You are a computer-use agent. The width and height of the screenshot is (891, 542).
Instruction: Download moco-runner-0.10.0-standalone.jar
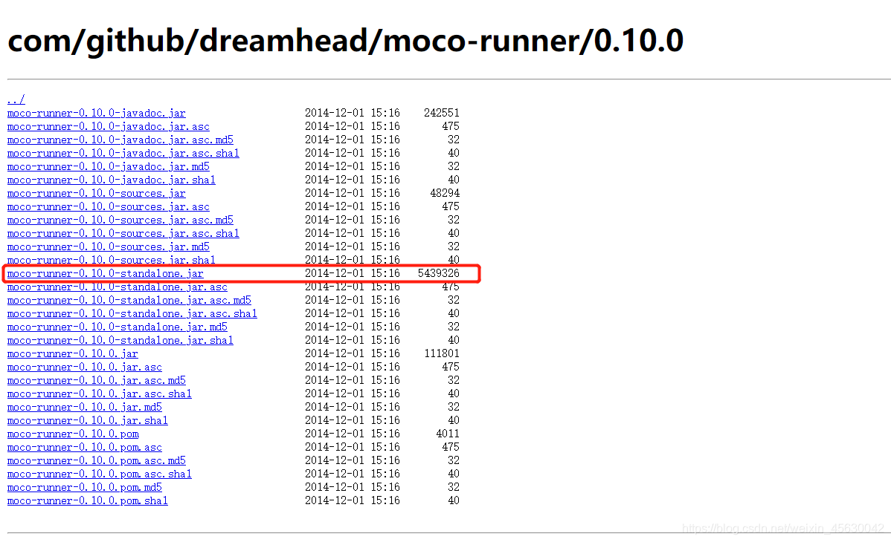pos(104,273)
